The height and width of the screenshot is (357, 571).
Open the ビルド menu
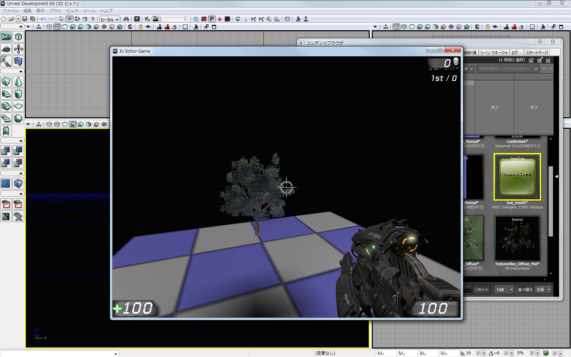coord(72,11)
